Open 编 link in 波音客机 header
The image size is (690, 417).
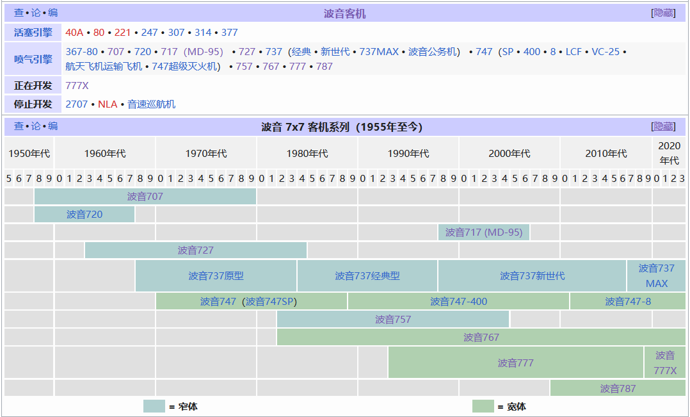point(52,12)
